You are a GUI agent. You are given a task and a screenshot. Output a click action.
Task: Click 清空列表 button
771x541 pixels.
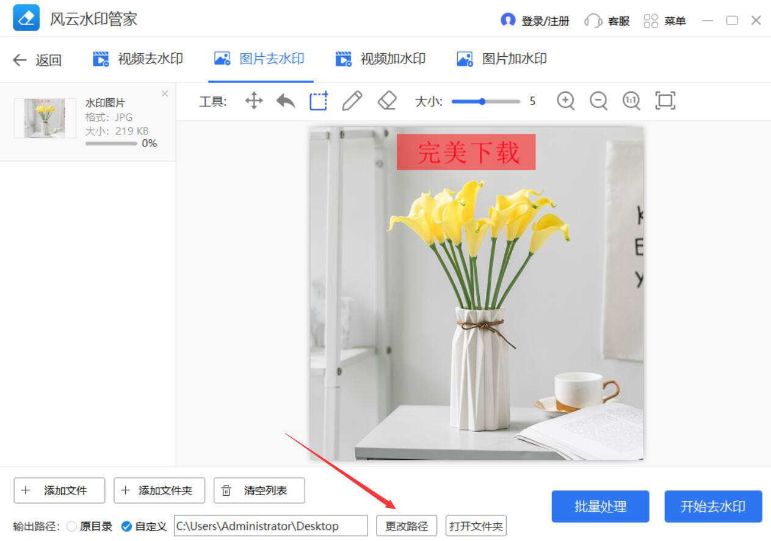[259, 490]
